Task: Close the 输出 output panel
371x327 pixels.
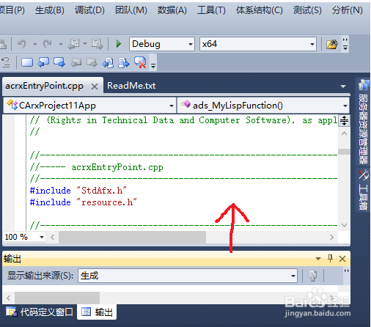Action: (342, 259)
